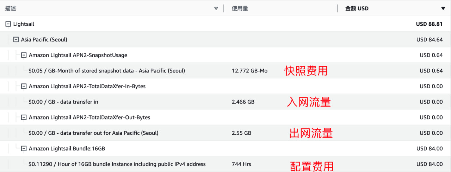Screen dimensions: 451x172
Task: Collapse Lightsail Bundle:16GB group
Action: coord(24,148)
